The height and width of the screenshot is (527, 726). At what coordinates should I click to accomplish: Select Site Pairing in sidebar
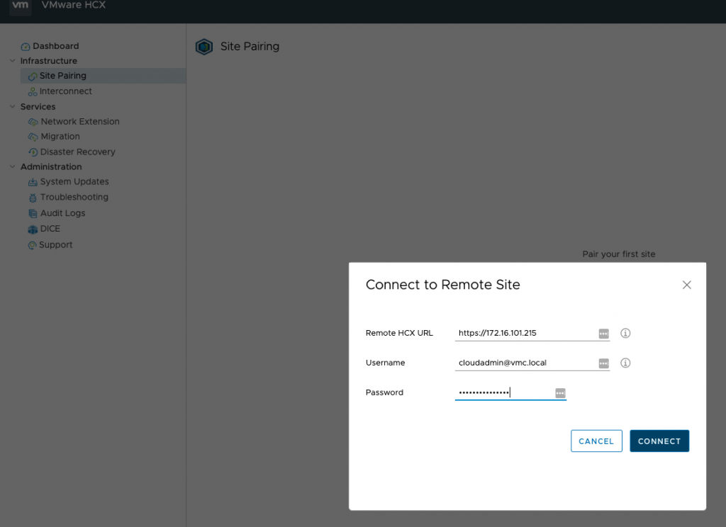pyautogui.click(x=104, y=76)
